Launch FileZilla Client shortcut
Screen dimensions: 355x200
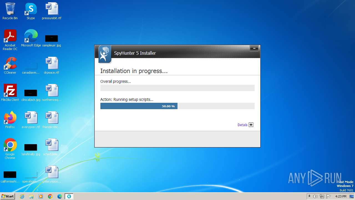point(10,93)
